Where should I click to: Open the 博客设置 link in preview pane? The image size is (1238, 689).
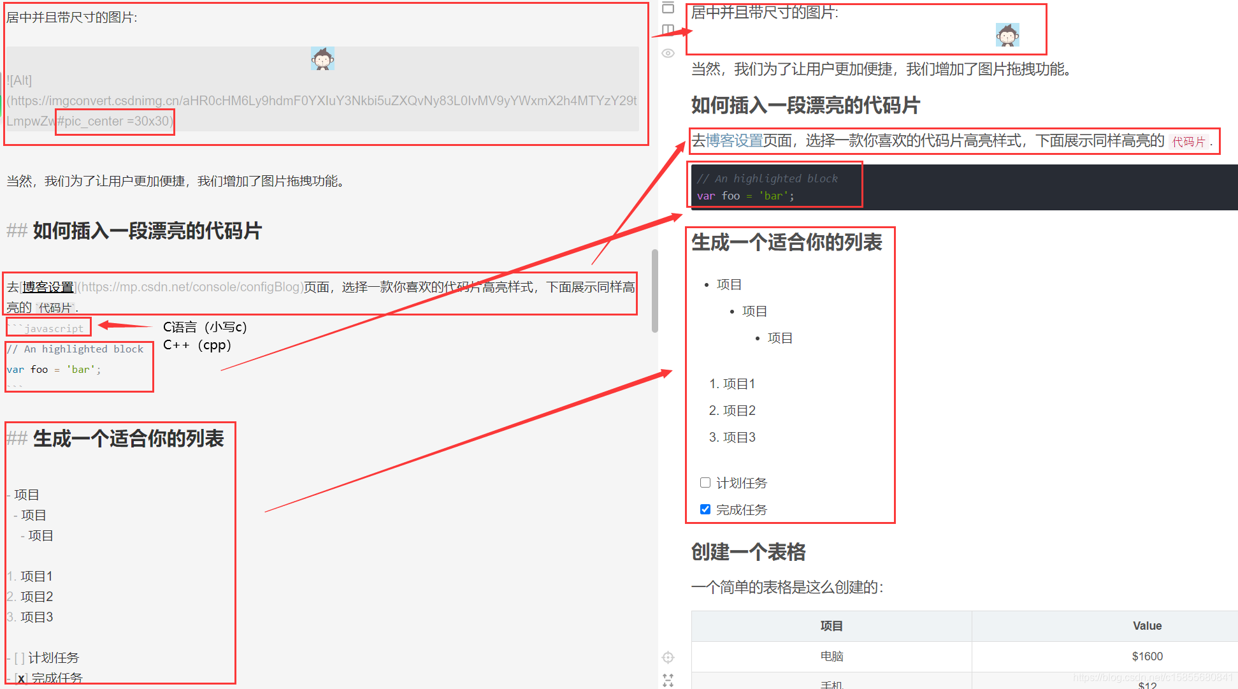coord(735,140)
